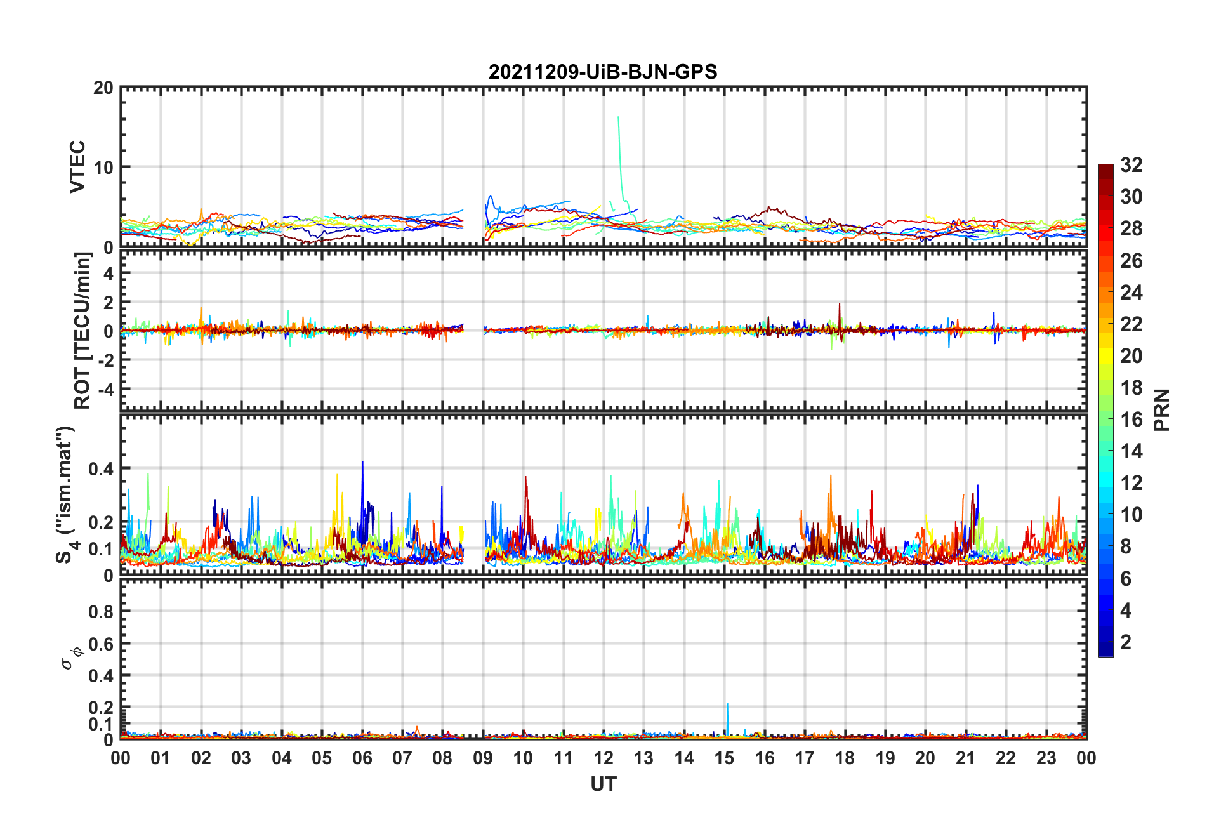Click the PRN colorbar label
This screenshot has height=820, width=1207.
[1162, 410]
